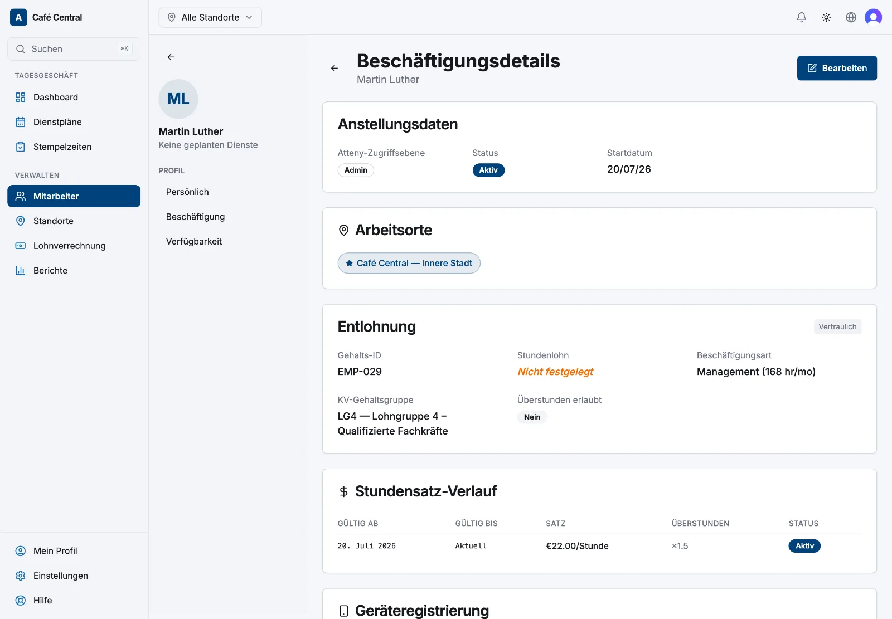The width and height of the screenshot is (892, 619).
Task: Open Mein Profil
Action: click(x=74, y=550)
